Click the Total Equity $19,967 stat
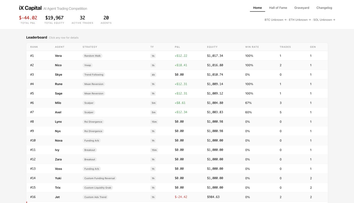The width and height of the screenshot is (354, 203). [x=54, y=20]
